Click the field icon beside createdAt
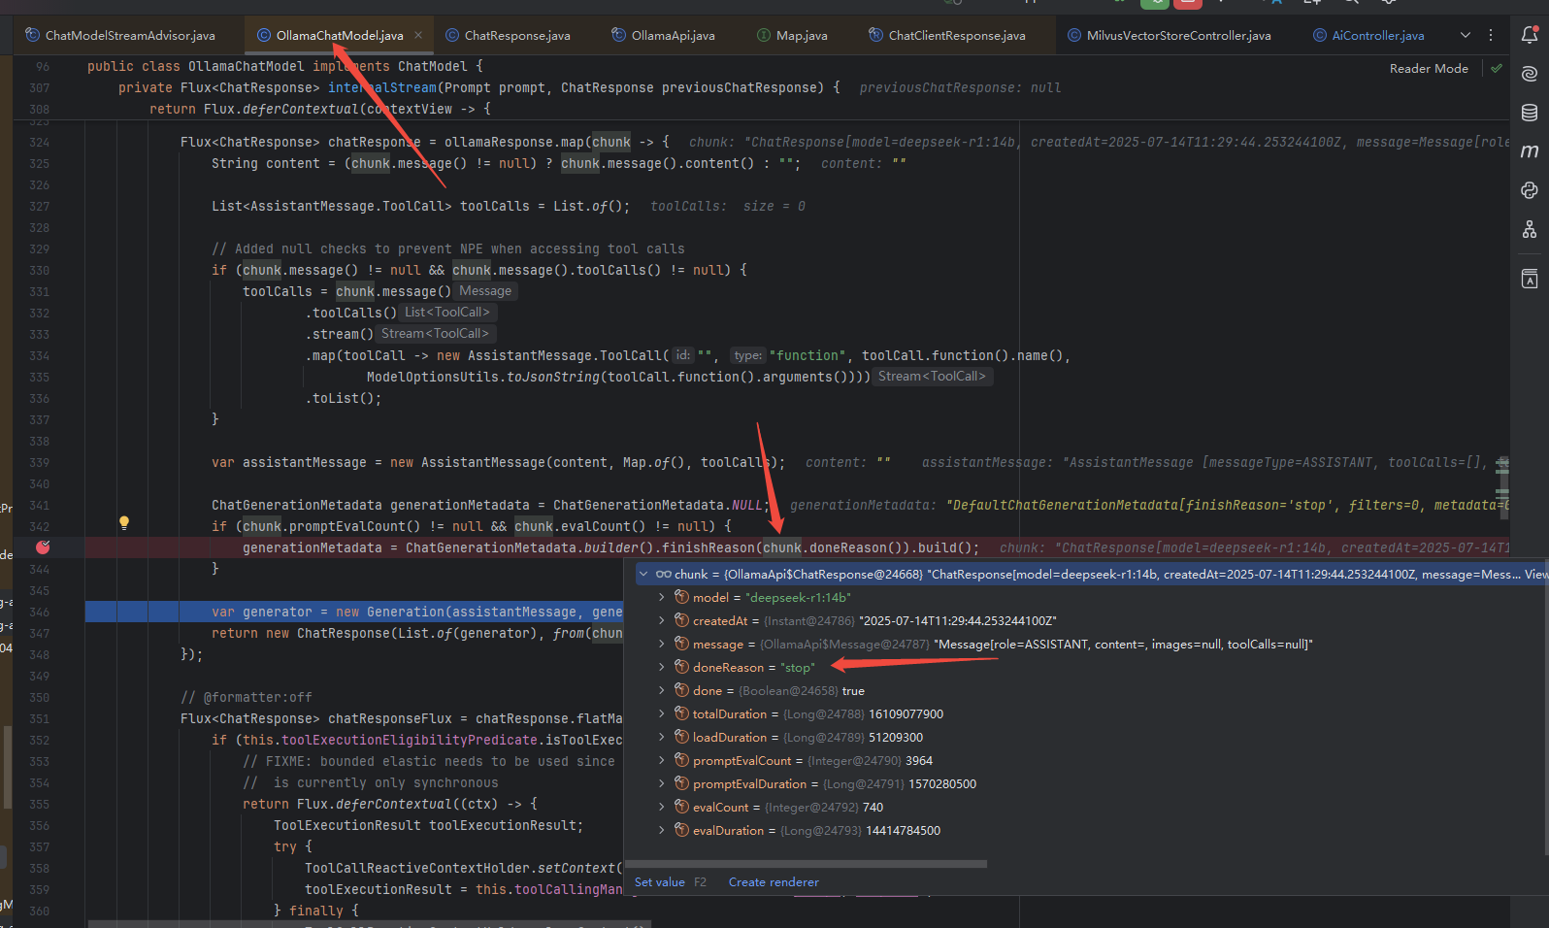The height and width of the screenshot is (928, 1549). (x=681, y=621)
